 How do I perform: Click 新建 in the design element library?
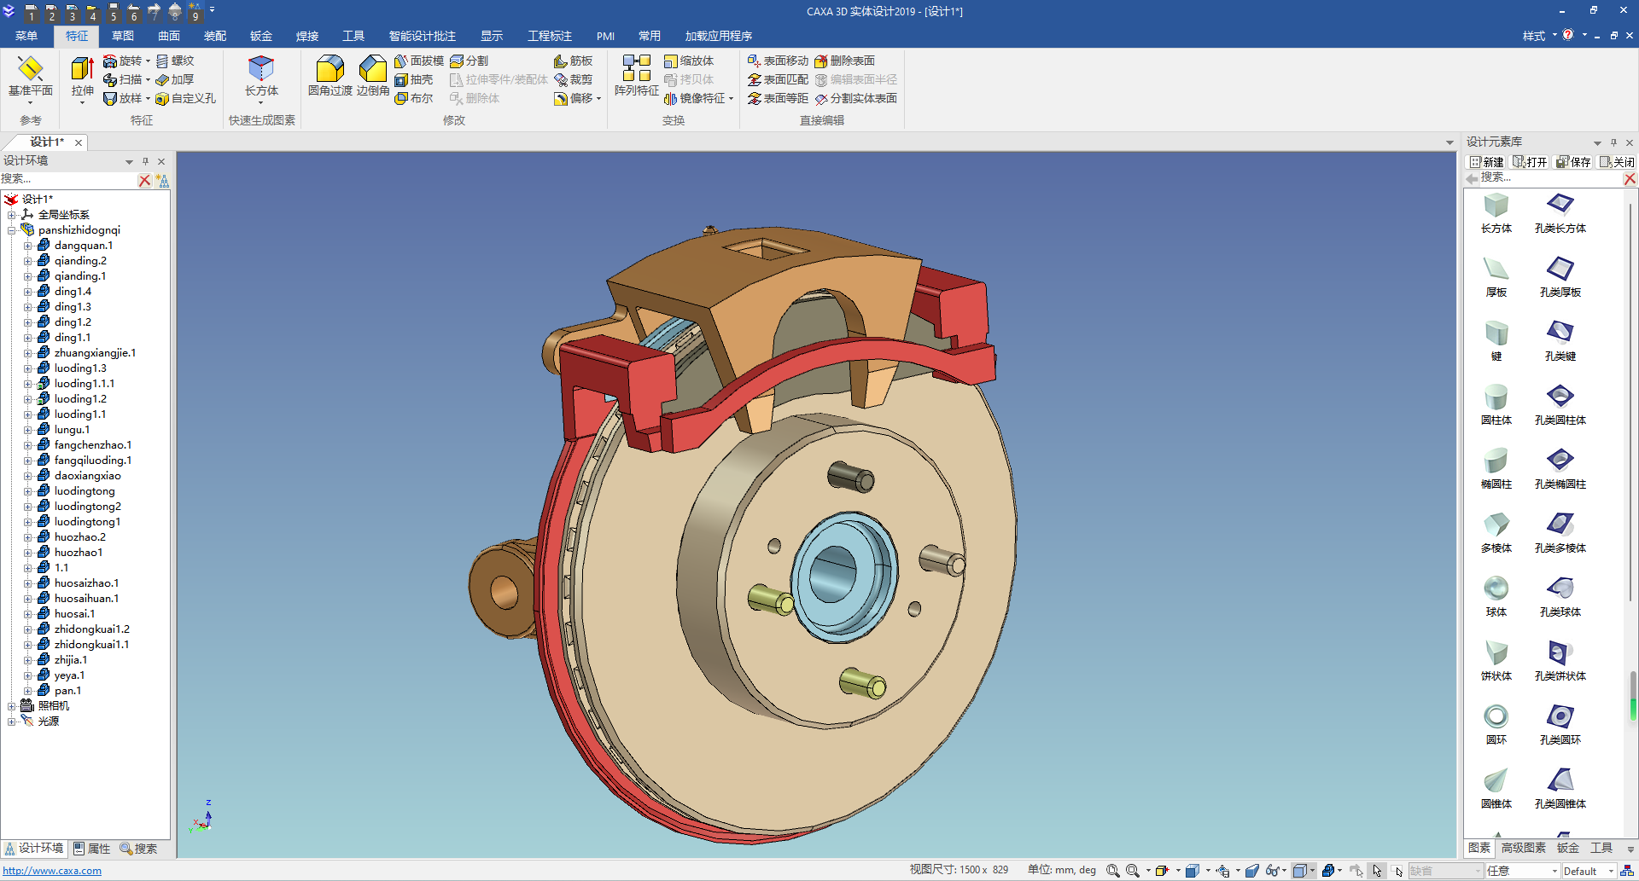[x=1487, y=162]
